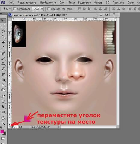Image resolution: width=140 pixels, height=144 pixels.
Task: Select the Path Selection tool
Action: point(3,107)
